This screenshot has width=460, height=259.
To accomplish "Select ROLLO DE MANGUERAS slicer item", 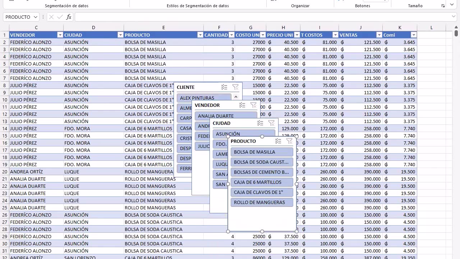I will [x=262, y=202].
